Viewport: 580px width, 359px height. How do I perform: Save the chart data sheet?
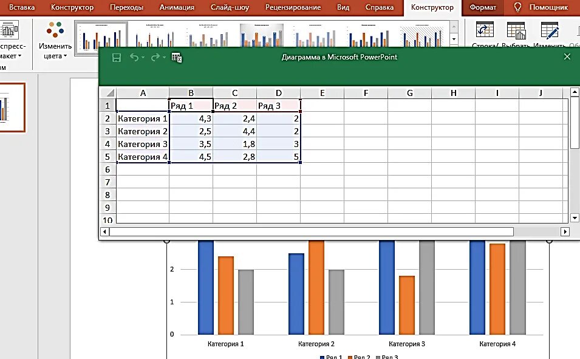[x=117, y=57]
